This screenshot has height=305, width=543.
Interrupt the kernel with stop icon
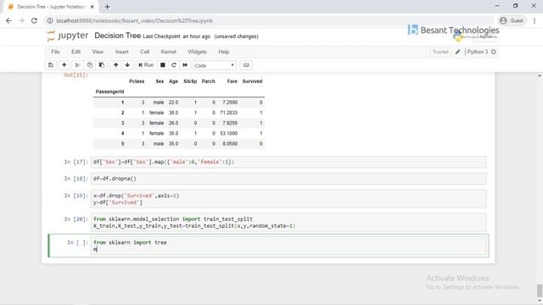[162, 65]
